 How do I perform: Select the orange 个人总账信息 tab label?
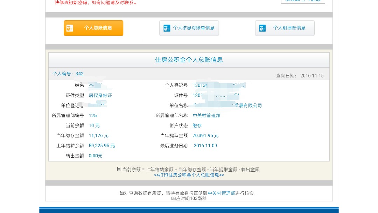coord(98,28)
